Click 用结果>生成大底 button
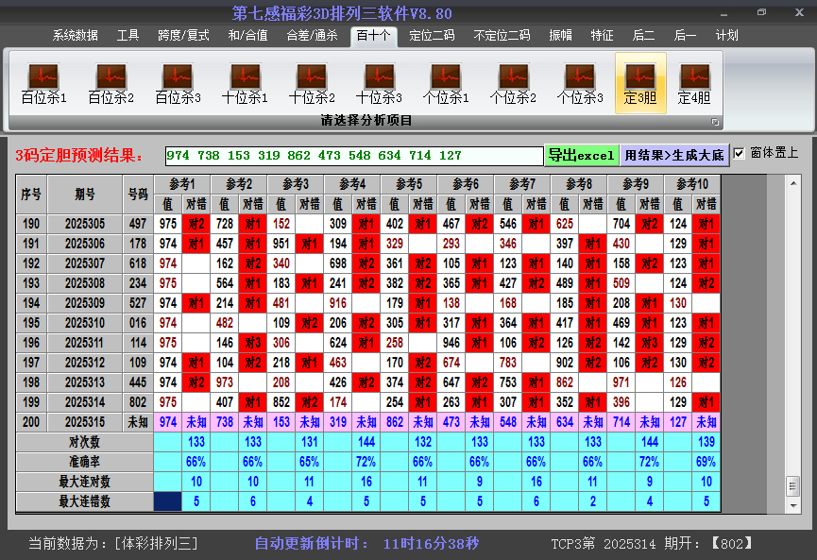 [673, 155]
